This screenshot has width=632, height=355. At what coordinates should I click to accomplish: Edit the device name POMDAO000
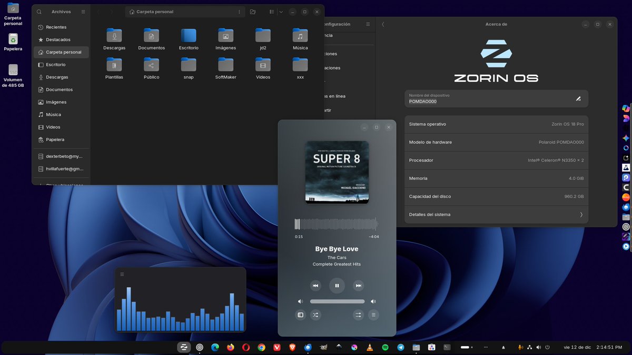pos(578,98)
